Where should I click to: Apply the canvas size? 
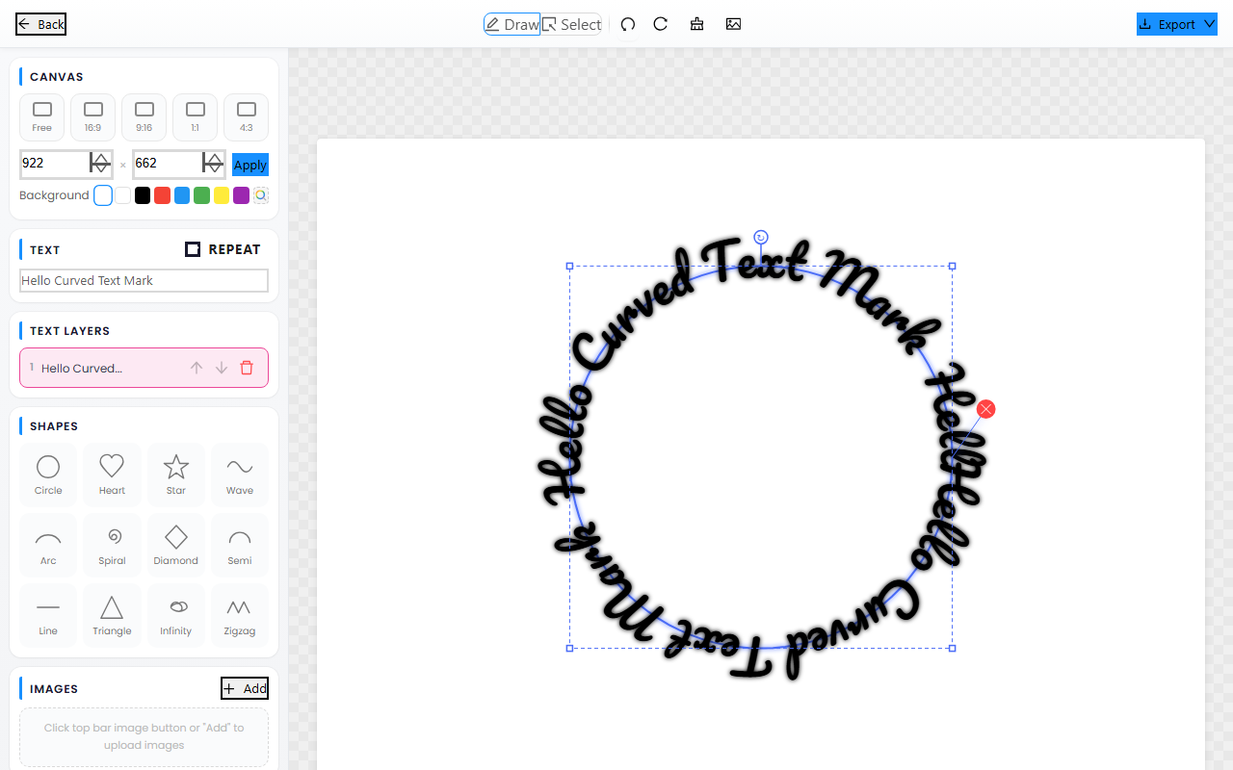pos(250,165)
